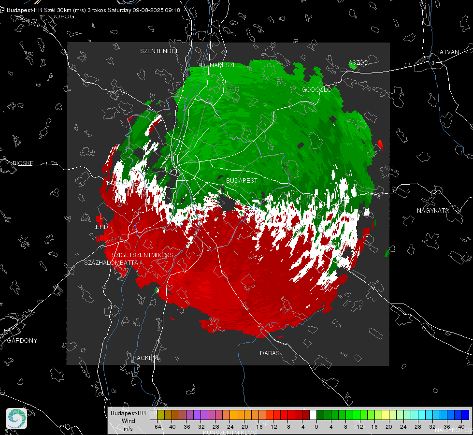Click the 28 legend scale value

[x=418, y=427]
